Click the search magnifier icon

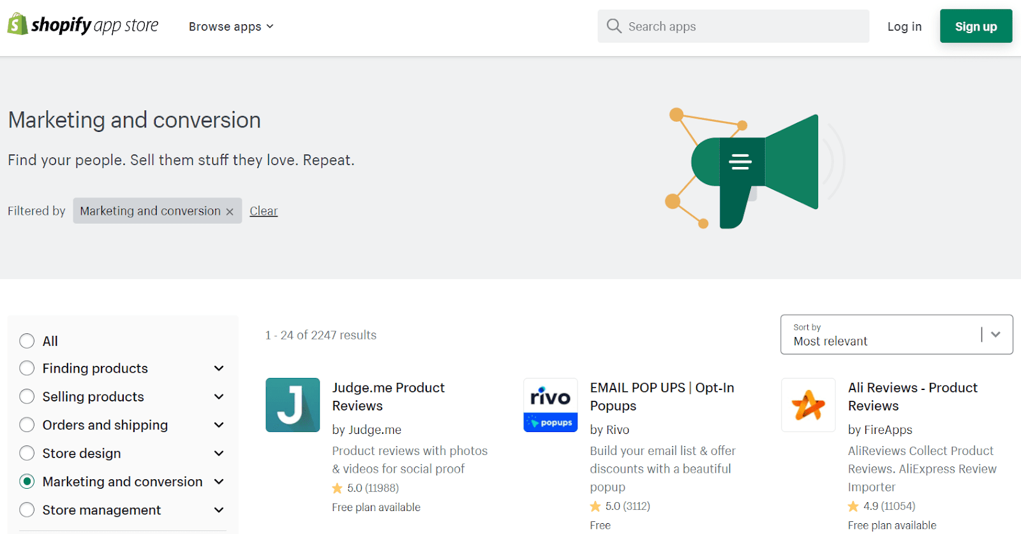[x=614, y=26]
